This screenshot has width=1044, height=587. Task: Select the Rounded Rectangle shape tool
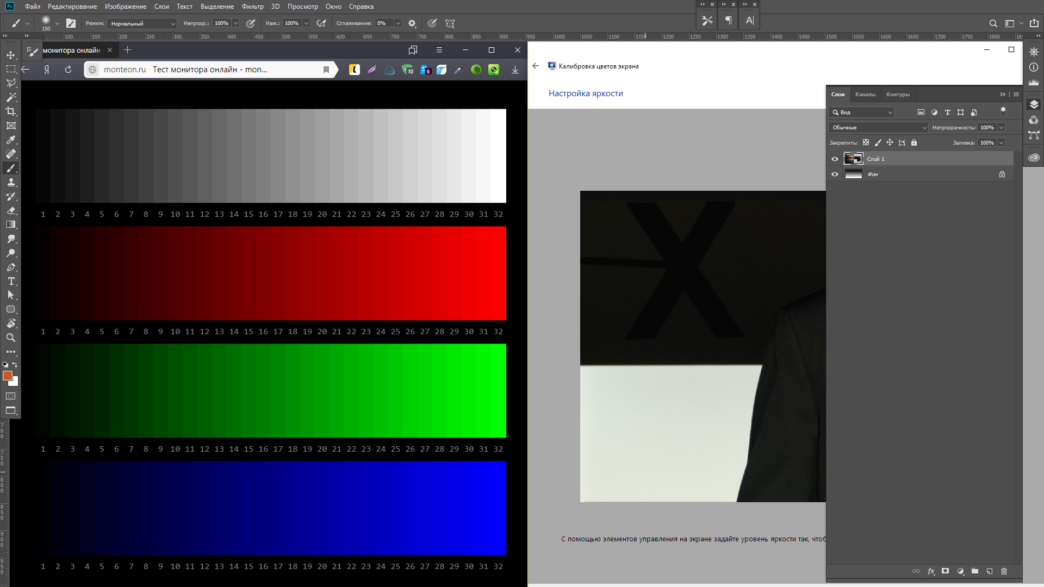click(x=11, y=309)
